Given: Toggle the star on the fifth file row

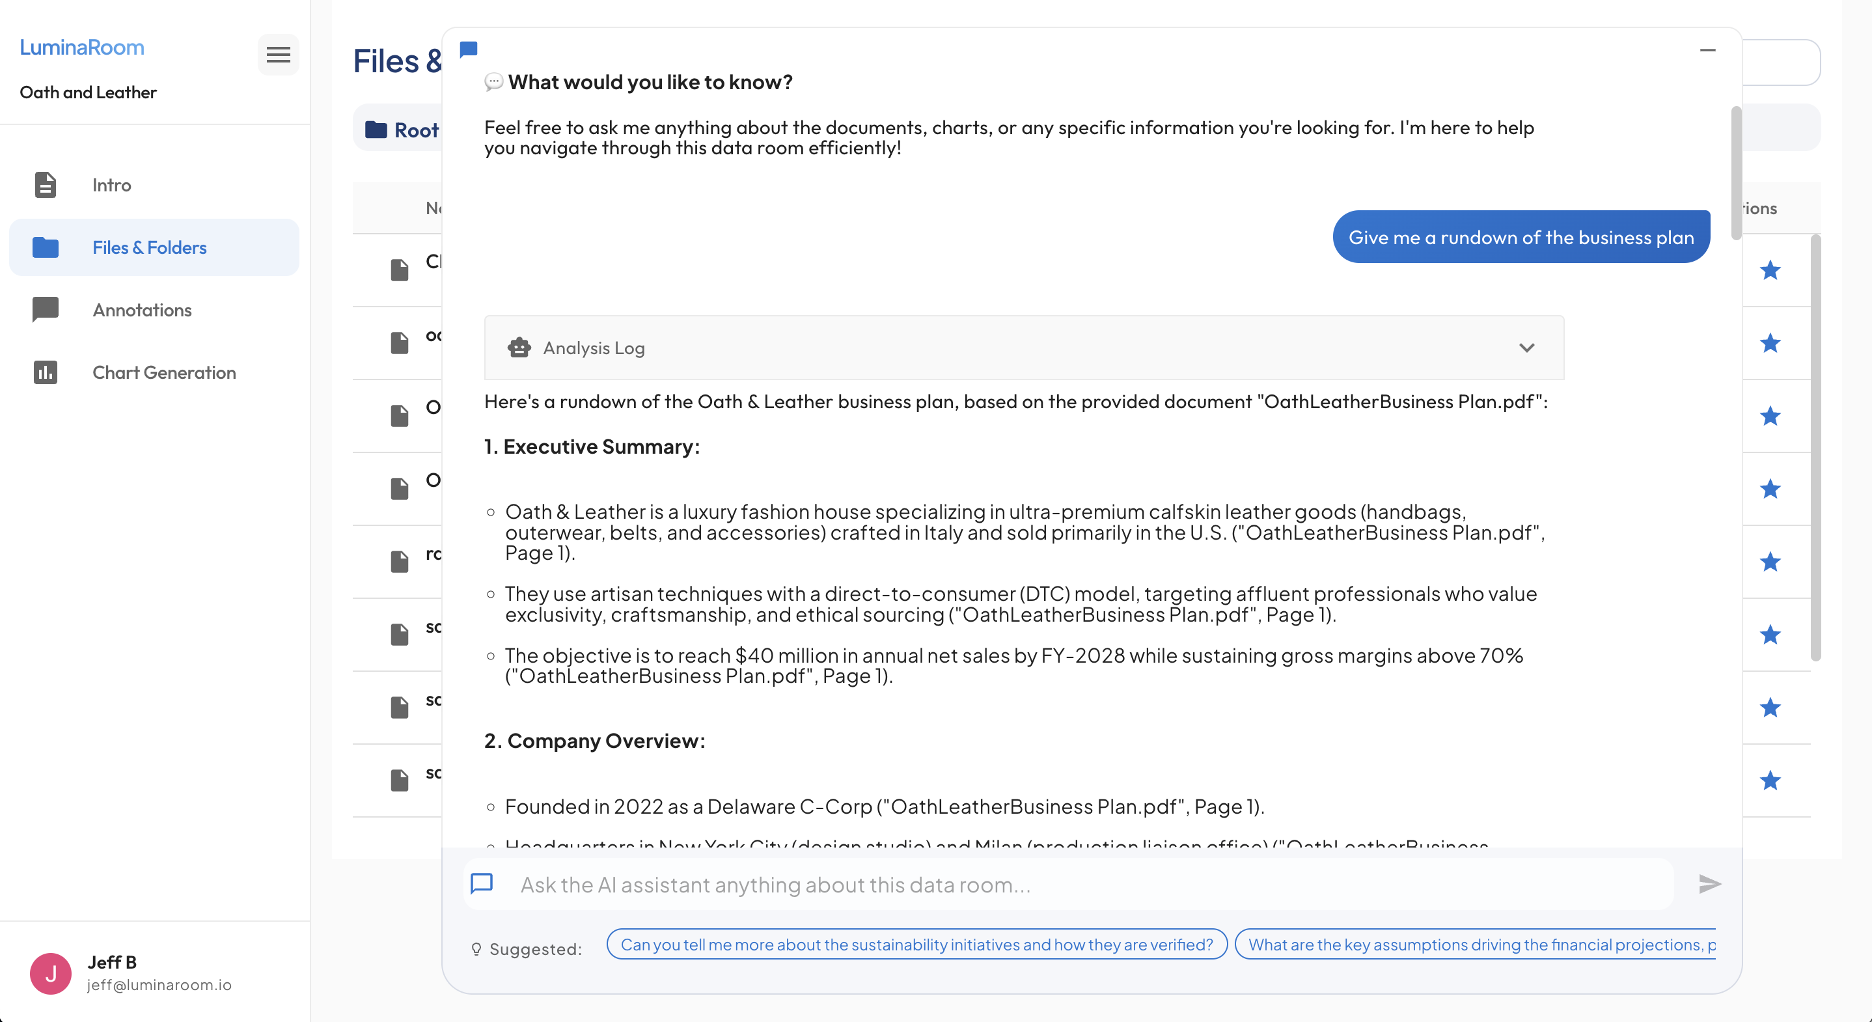Looking at the screenshot, I should click(x=1770, y=562).
